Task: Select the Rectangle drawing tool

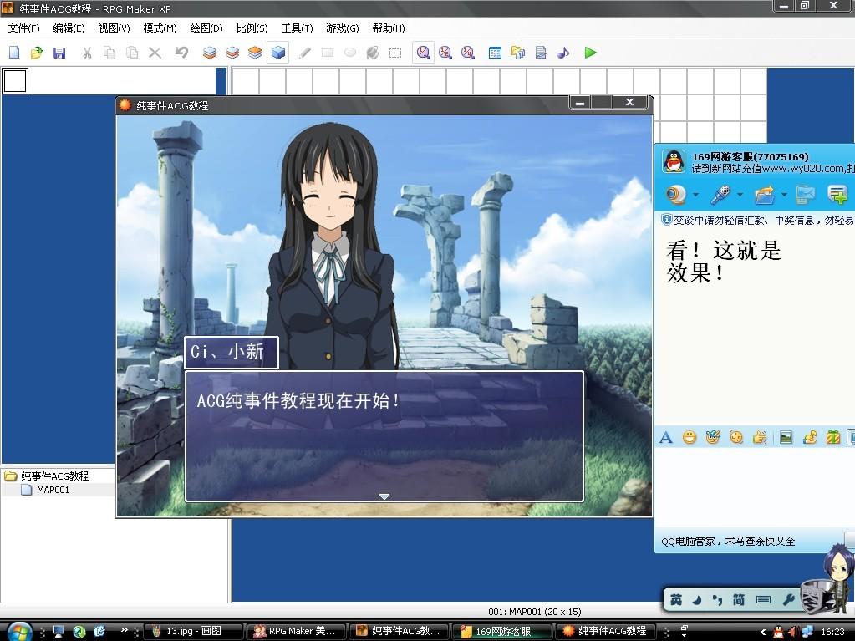Action: (x=327, y=53)
